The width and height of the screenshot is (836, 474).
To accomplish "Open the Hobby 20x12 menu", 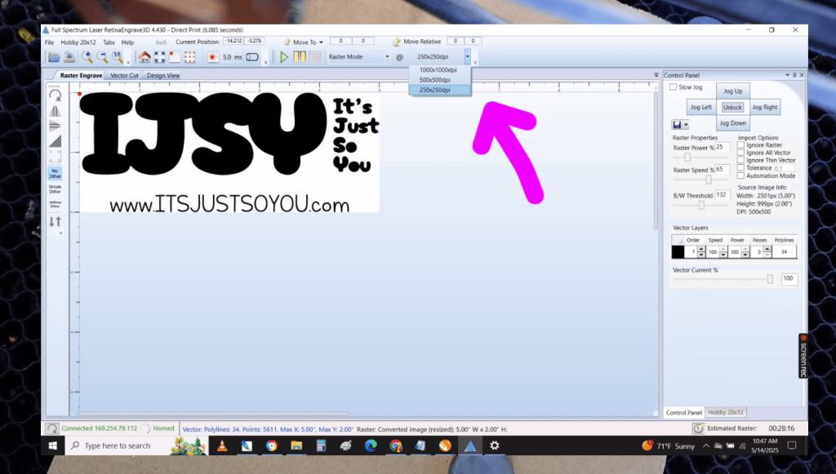I will [x=79, y=42].
